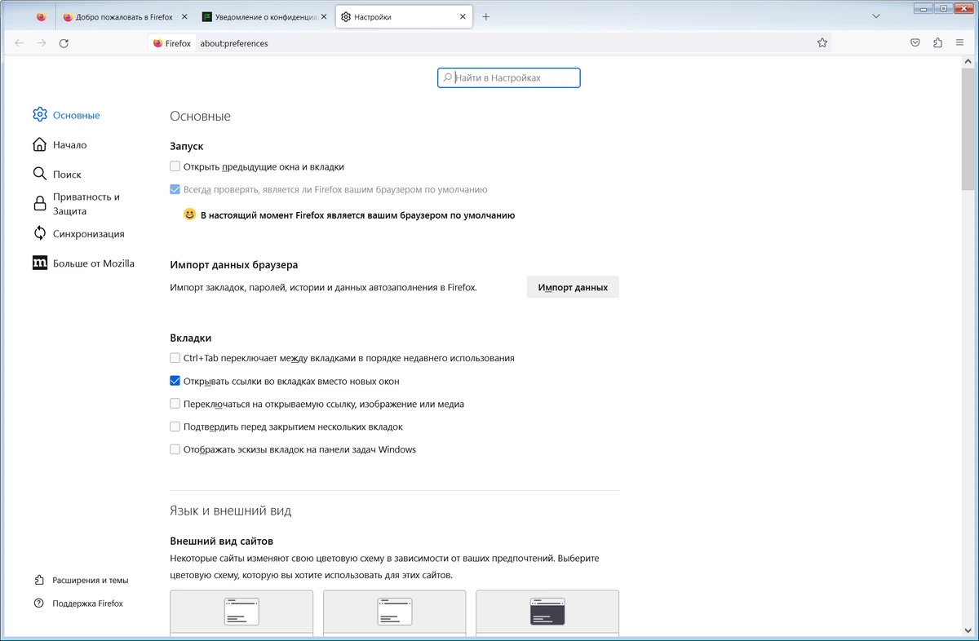Close the Настройки tab

coord(463,16)
